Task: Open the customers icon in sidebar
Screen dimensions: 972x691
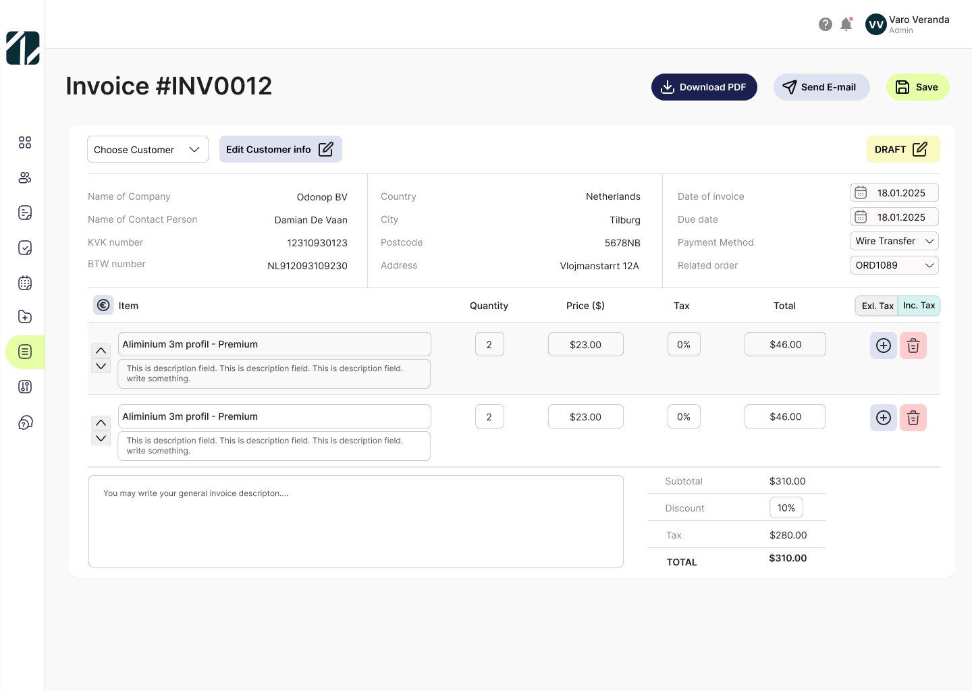Action: pos(25,177)
